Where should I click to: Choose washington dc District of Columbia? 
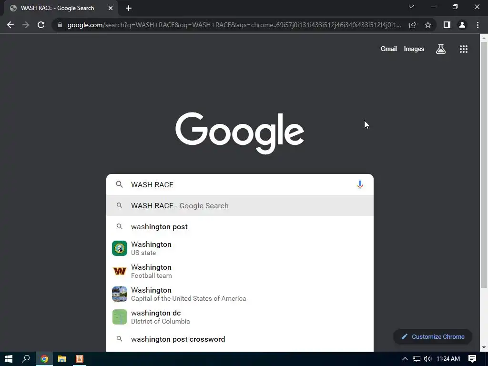tap(240, 317)
